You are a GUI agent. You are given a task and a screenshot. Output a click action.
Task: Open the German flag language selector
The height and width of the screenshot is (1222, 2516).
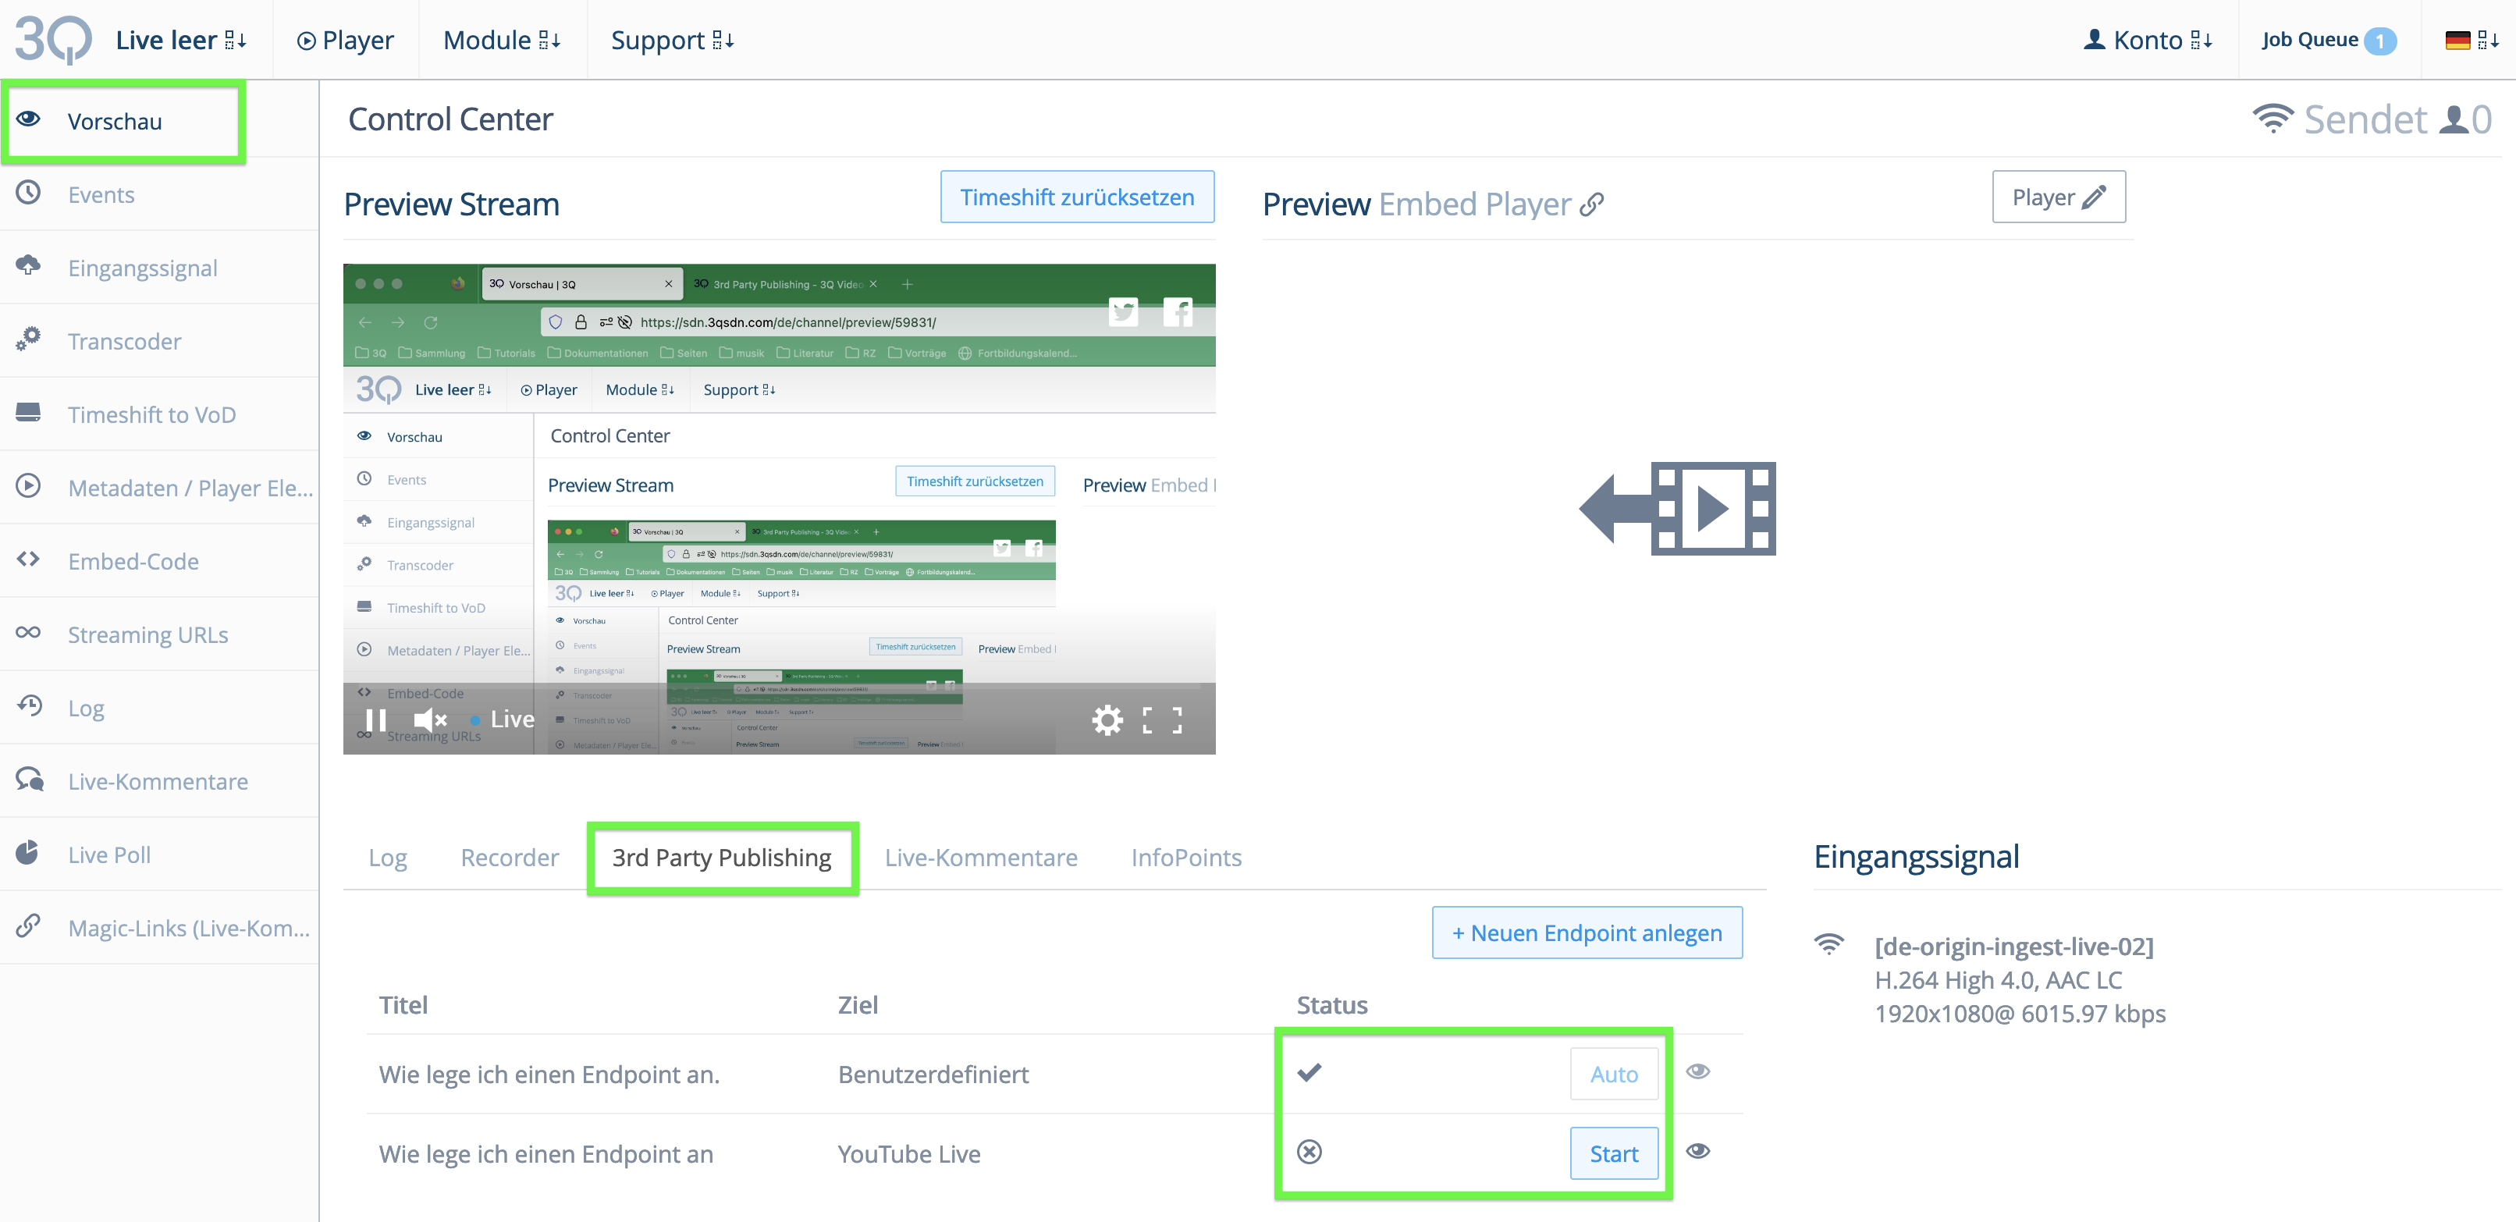point(2471,40)
